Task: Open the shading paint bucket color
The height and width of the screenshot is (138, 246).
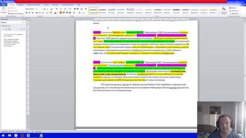Action: [x=80, y=13]
